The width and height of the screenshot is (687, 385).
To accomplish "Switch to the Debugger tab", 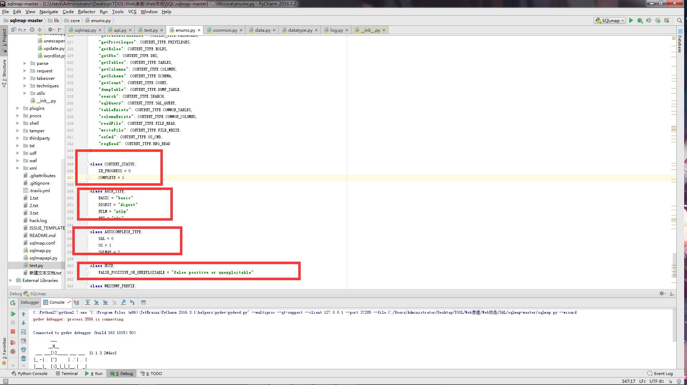I will point(30,302).
